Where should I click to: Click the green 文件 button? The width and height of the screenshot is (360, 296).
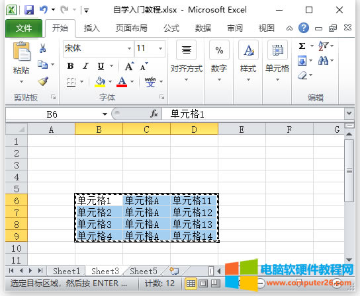point(24,28)
